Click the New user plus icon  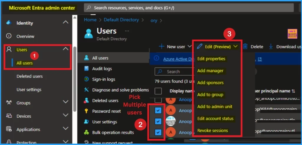point(161,46)
